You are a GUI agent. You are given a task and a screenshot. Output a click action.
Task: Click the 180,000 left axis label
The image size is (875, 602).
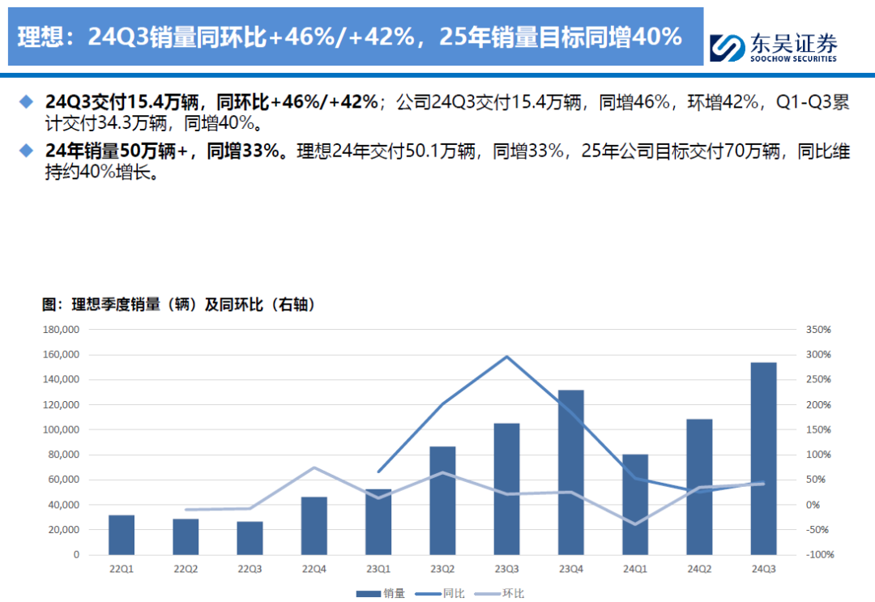coord(61,330)
